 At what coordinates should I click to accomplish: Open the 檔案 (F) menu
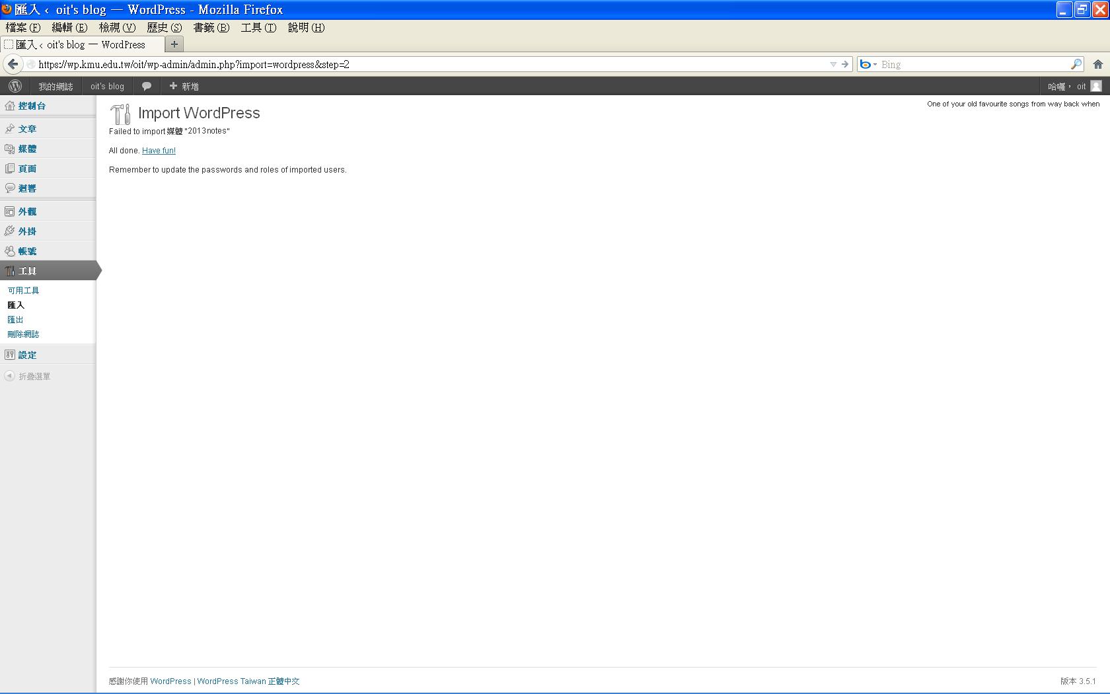(x=23, y=28)
